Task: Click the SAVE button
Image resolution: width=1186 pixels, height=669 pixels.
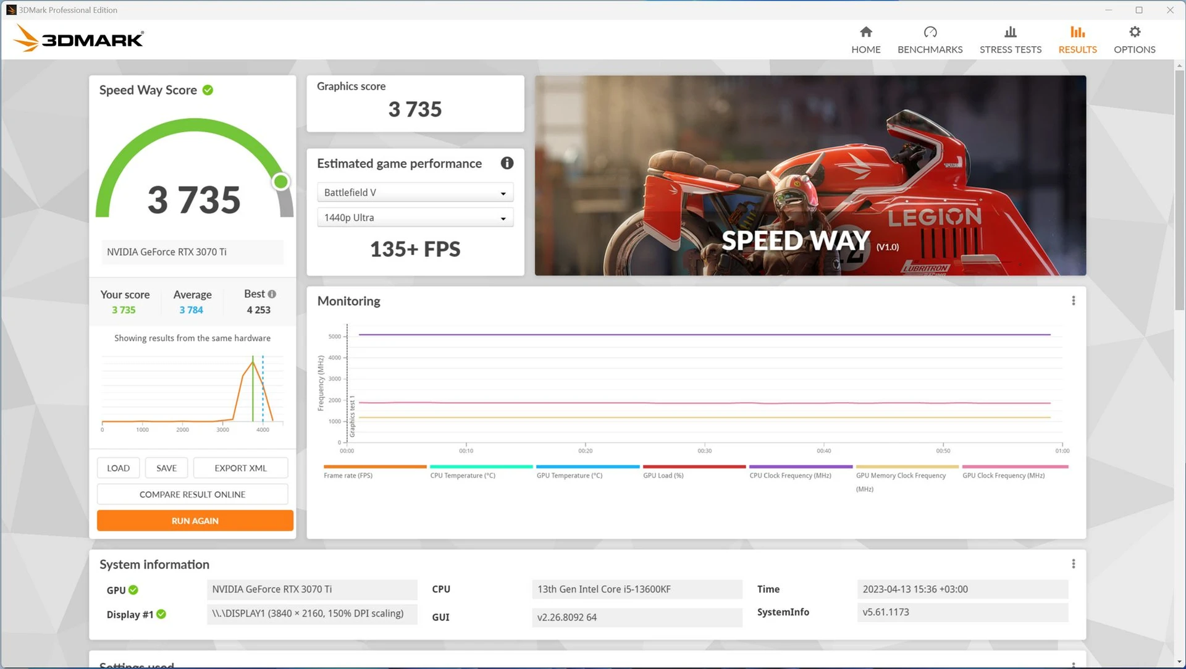Action: pyautogui.click(x=166, y=468)
